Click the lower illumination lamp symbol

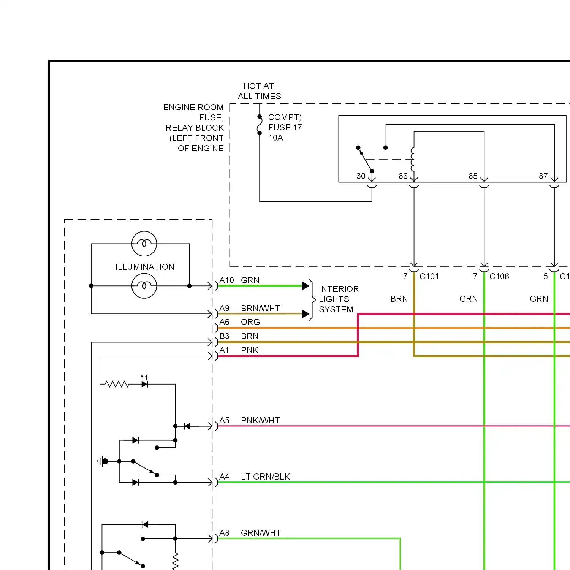[x=144, y=286]
